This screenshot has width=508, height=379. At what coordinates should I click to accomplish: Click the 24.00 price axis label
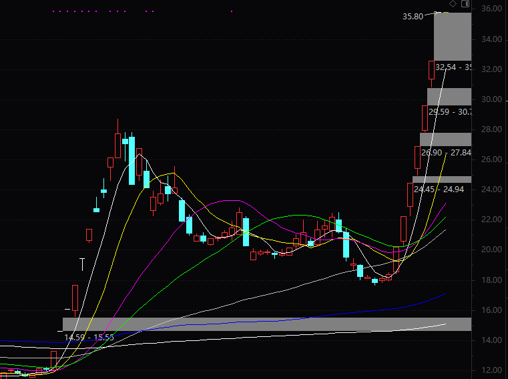coord(491,190)
